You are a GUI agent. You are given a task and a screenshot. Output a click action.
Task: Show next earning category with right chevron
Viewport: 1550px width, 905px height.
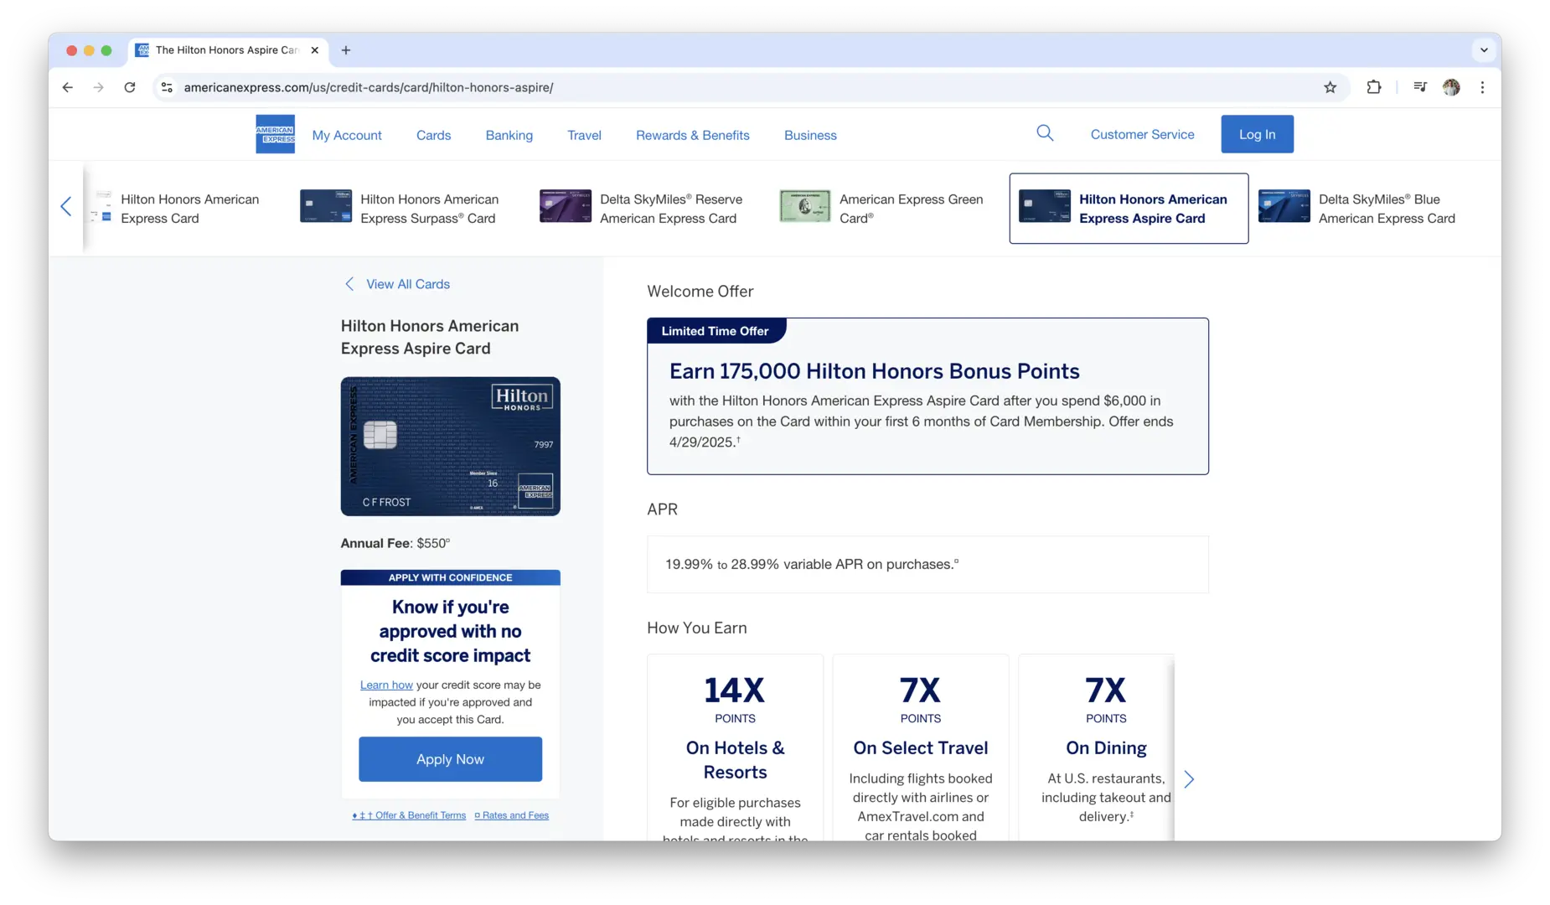pyautogui.click(x=1188, y=779)
